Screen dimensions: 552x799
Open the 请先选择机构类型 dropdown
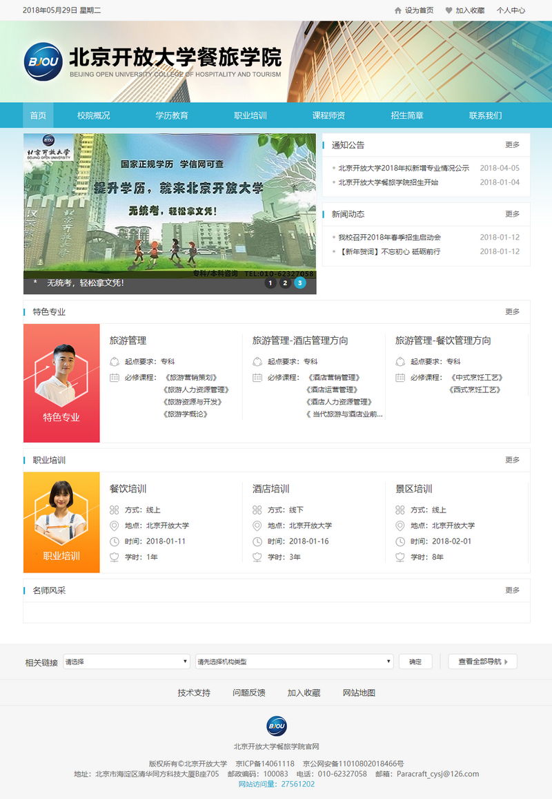click(x=294, y=662)
